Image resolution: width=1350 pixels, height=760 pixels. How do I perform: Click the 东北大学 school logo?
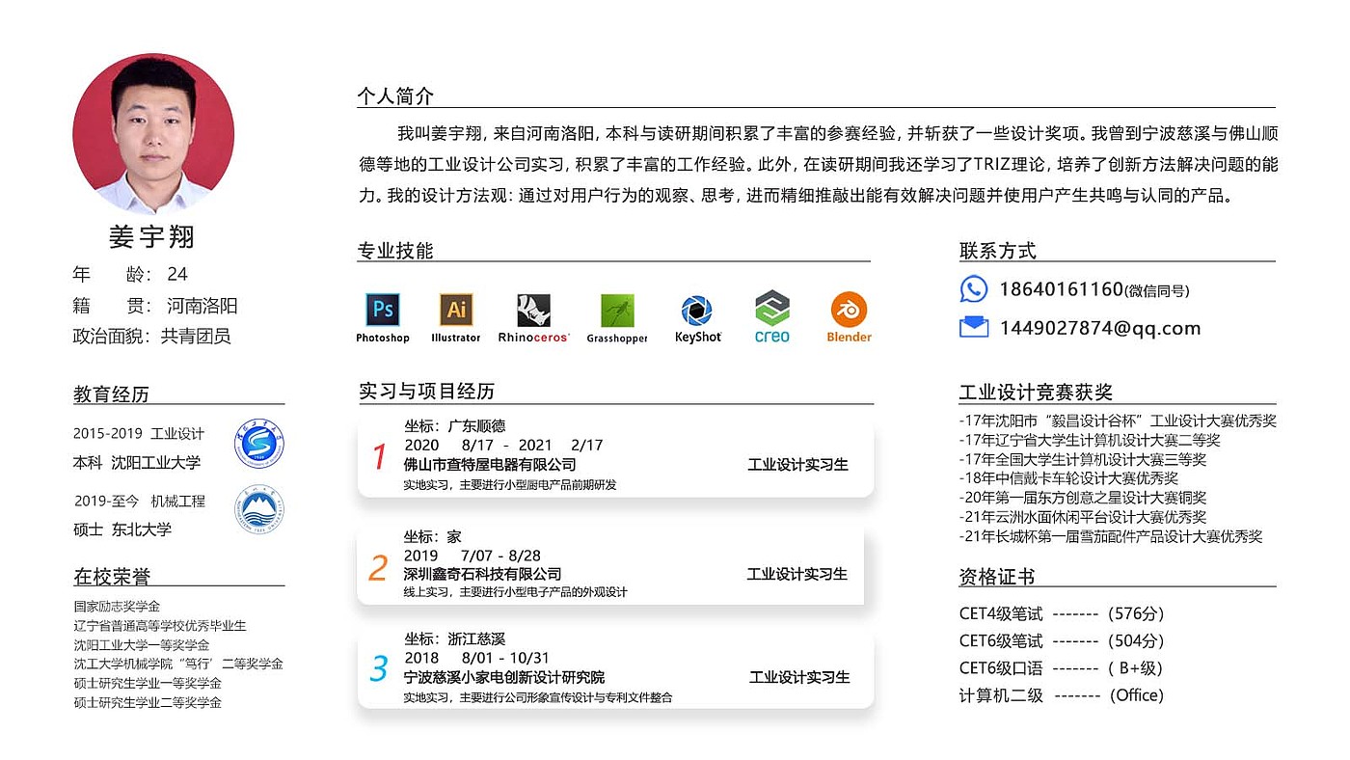point(260,510)
